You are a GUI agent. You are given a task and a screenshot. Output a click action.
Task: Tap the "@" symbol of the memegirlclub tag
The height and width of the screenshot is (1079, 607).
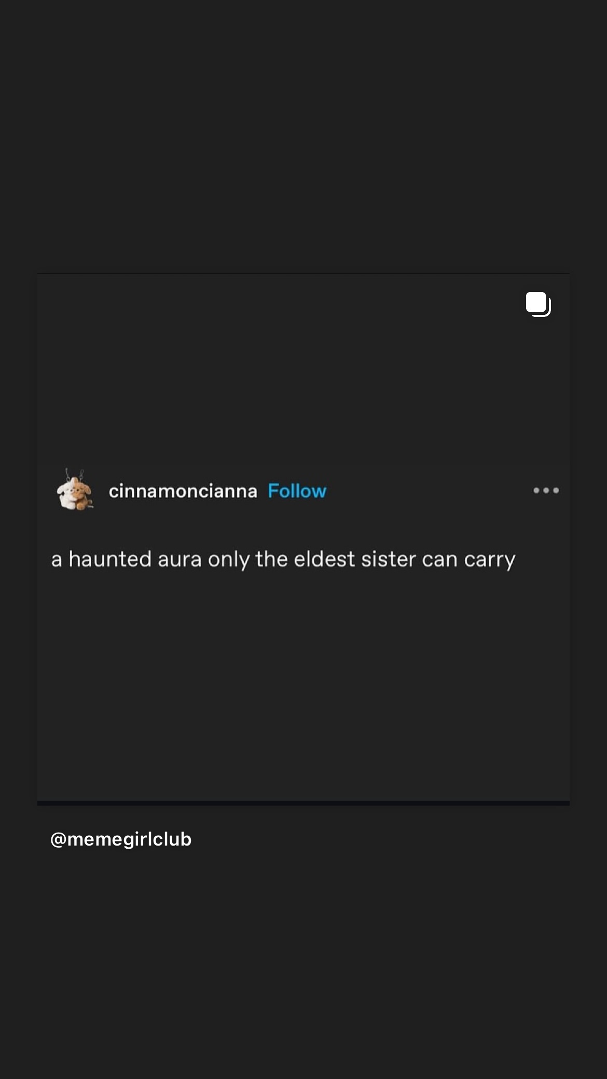58,840
